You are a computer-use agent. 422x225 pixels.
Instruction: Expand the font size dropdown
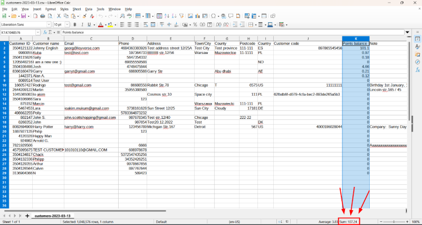point(67,24)
